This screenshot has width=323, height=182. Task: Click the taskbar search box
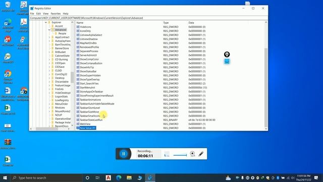click(46, 177)
